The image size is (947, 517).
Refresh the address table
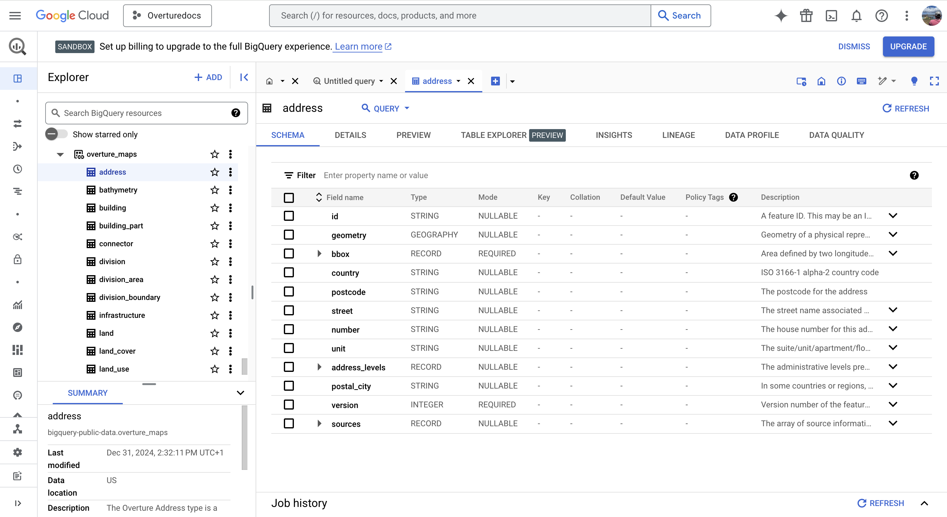click(906, 108)
